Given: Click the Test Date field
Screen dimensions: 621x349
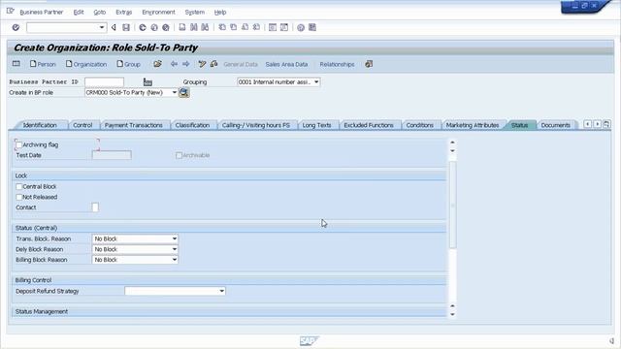Looking at the screenshot, I should (x=112, y=155).
